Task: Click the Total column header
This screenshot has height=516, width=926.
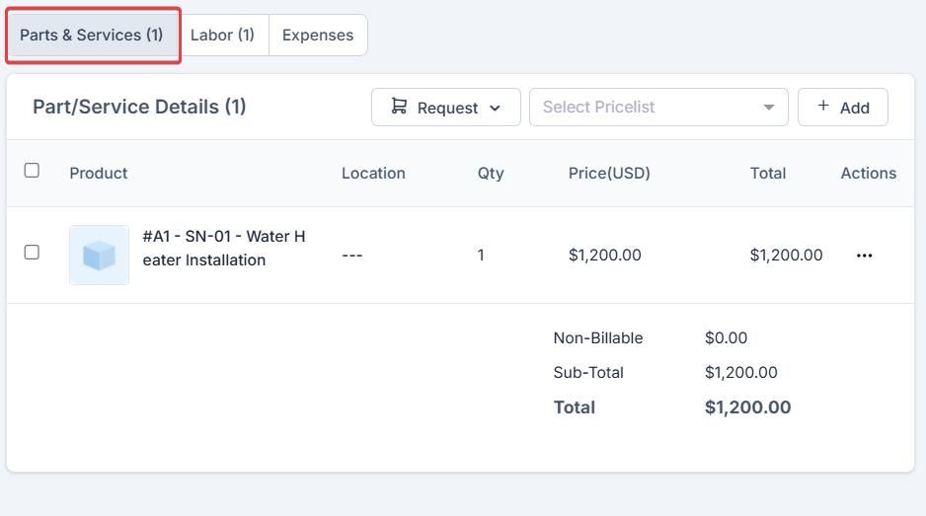Action: [x=768, y=173]
